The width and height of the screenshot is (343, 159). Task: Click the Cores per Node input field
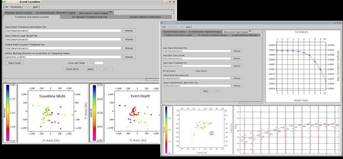[x=98, y=63]
